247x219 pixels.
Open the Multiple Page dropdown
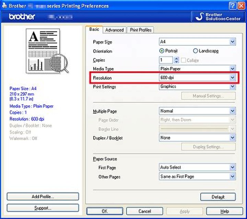pos(197,111)
